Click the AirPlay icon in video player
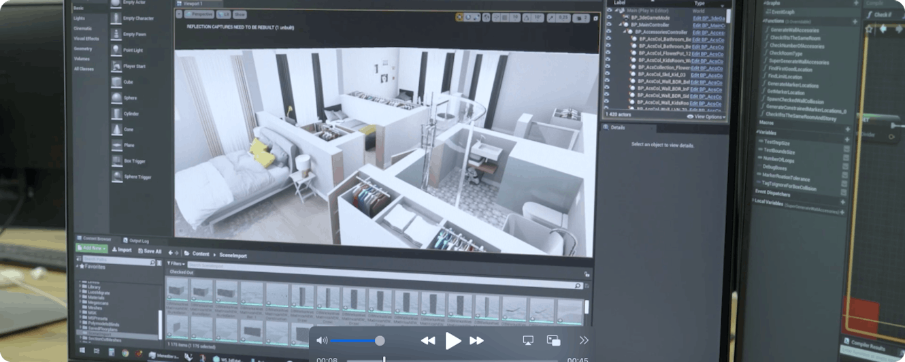 click(x=528, y=340)
